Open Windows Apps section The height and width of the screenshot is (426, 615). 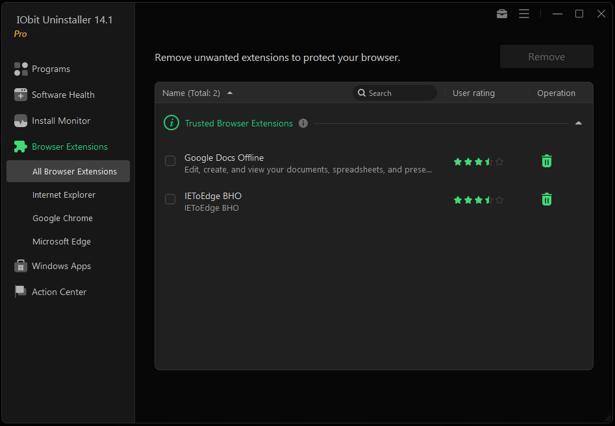[x=62, y=266]
